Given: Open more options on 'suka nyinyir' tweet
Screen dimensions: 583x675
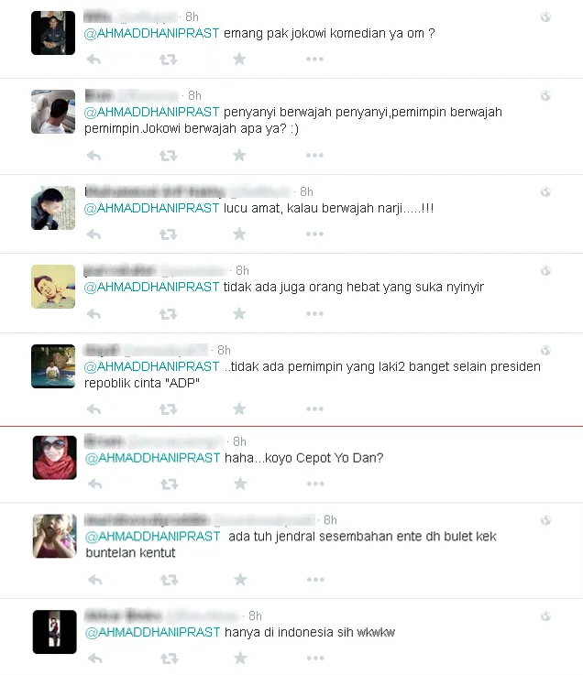Looking at the screenshot, I should pos(315,314).
